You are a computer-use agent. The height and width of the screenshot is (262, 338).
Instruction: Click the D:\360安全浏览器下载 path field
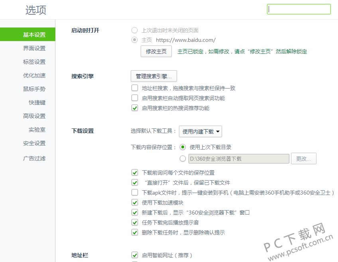click(238, 159)
